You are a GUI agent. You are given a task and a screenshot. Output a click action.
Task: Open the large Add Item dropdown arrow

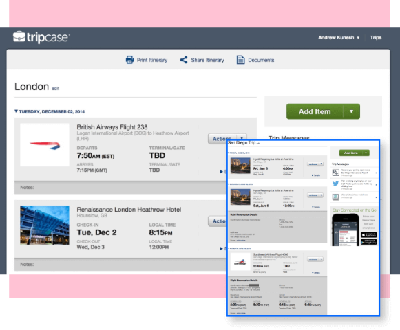tap(352, 111)
